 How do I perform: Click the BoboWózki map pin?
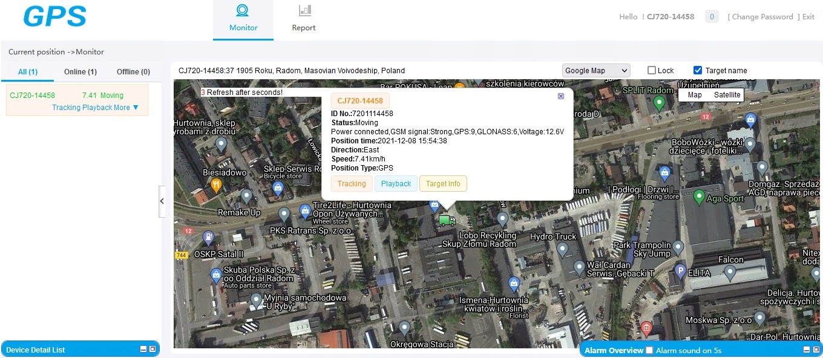pyautogui.click(x=750, y=146)
